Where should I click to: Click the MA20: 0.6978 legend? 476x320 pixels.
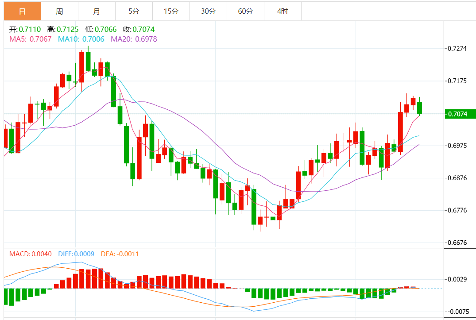click(134, 39)
